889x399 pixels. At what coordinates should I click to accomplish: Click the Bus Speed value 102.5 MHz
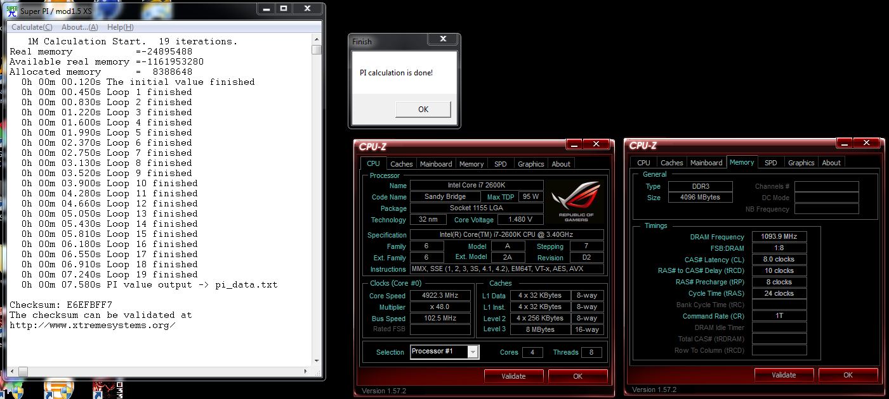pos(440,319)
